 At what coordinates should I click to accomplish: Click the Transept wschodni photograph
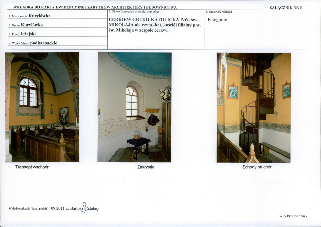[x=42, y=107]
